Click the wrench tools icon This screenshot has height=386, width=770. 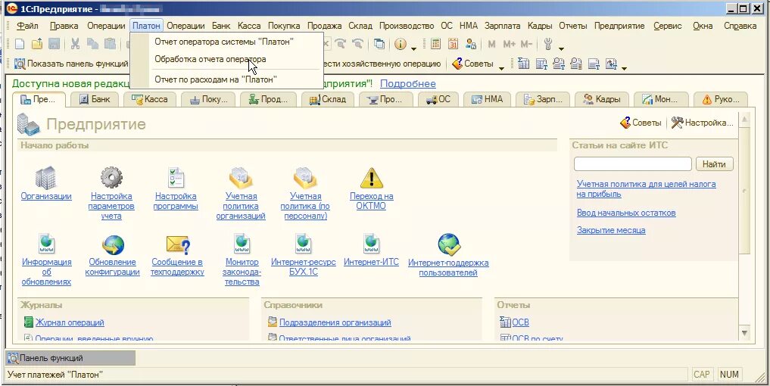[548, 44]
